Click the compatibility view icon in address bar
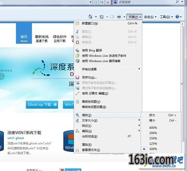187x171 pixels. pos(96,2)
